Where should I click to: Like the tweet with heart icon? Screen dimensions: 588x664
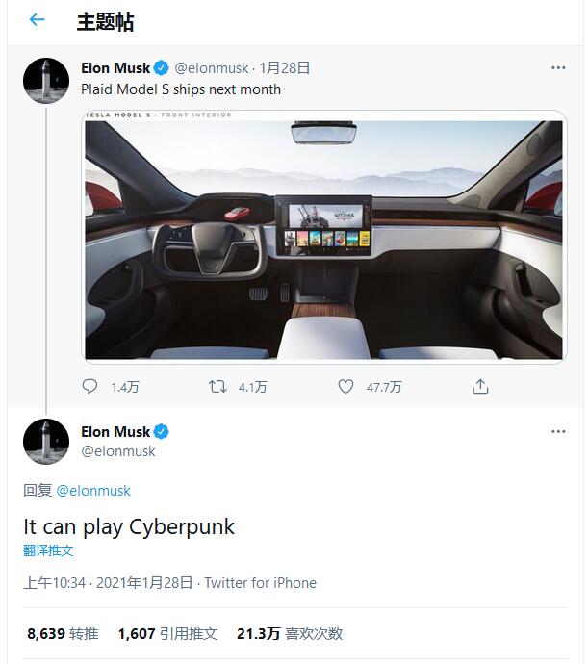(x=346, y=387)
